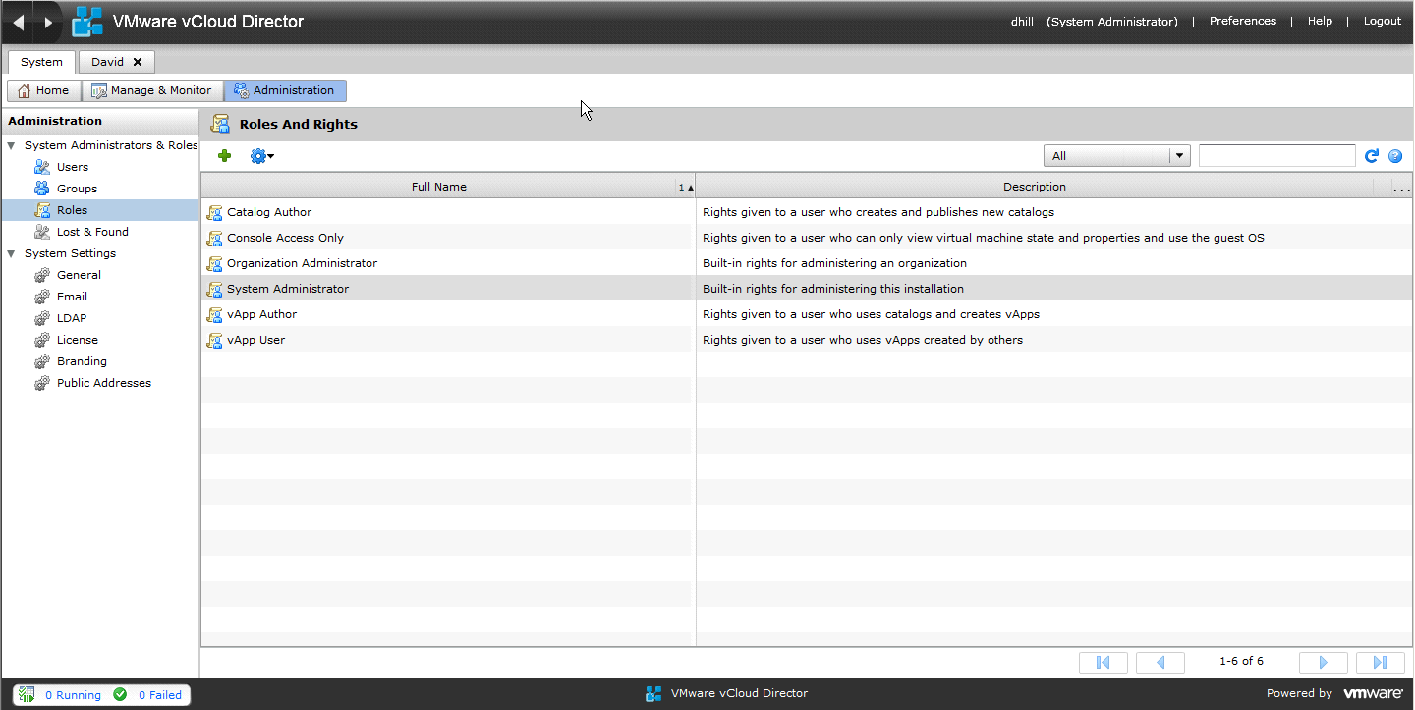Click the green check failed tasks icon
This screenshot has height=710, width=1415.
(x=120, y=694)
